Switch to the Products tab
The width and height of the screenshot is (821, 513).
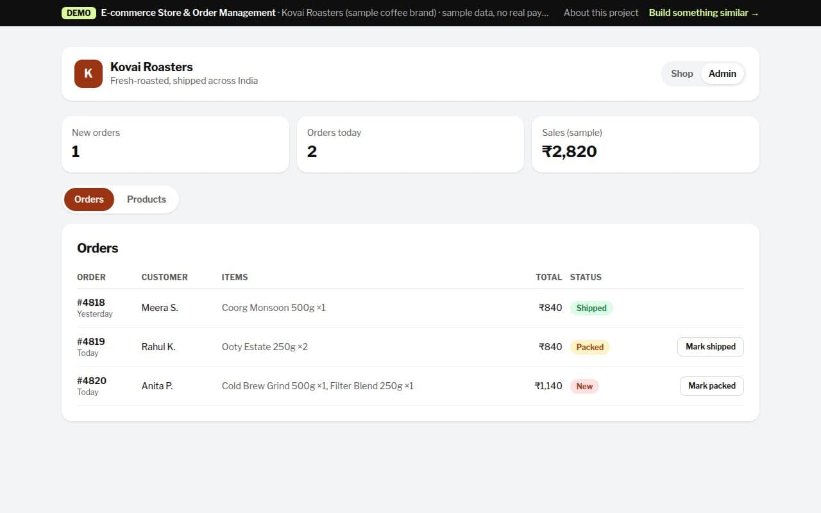point(146,199)
